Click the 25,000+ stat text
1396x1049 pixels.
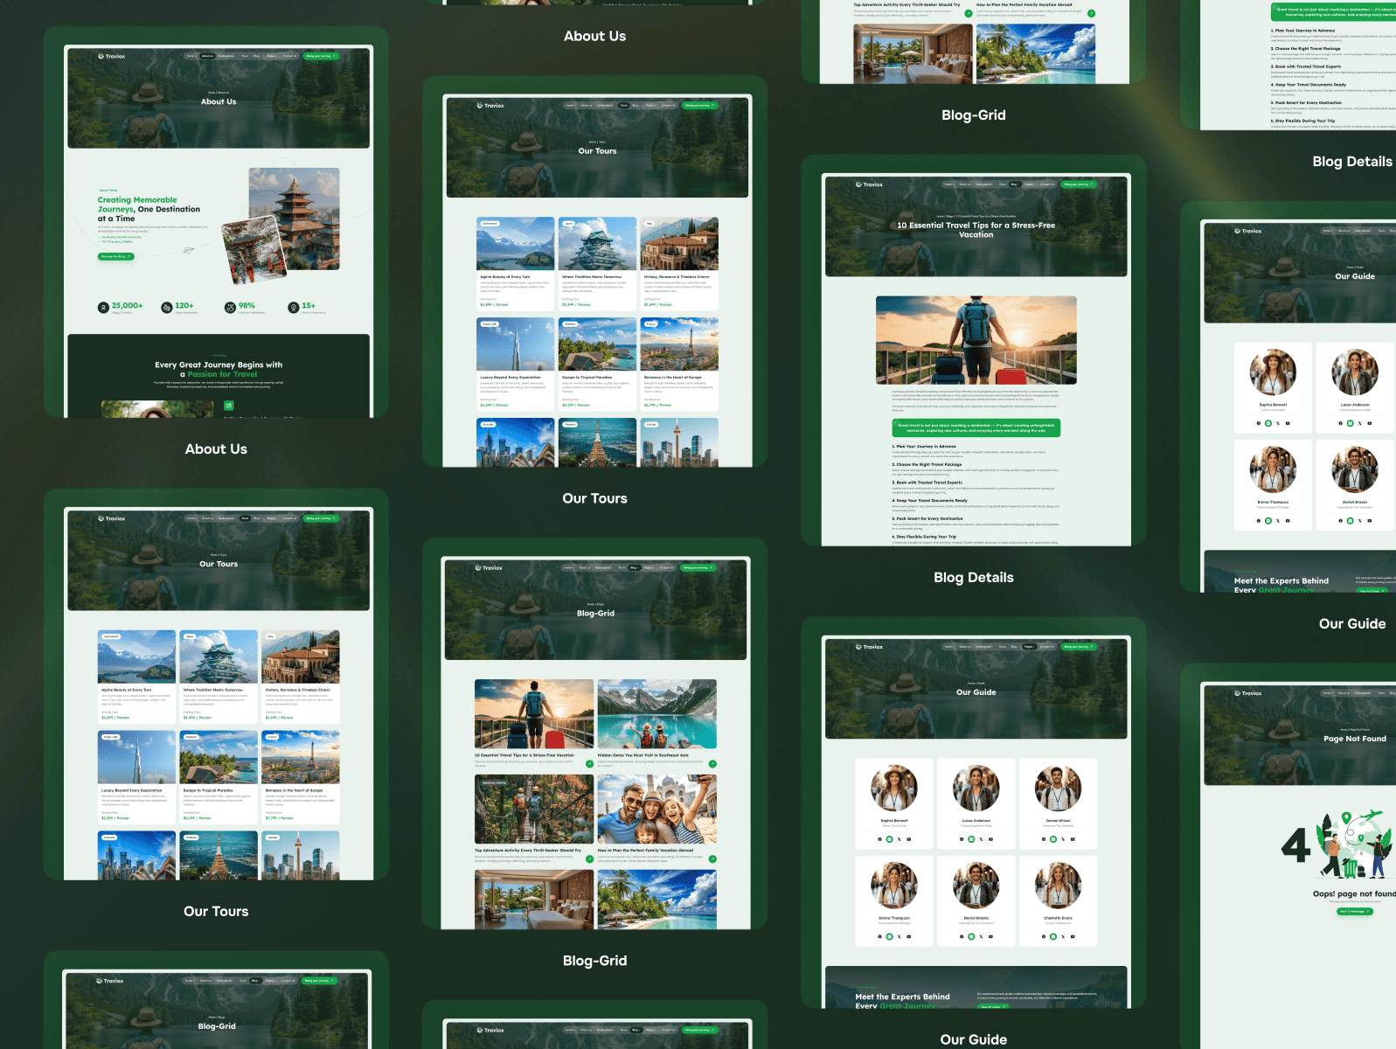pos(127,306)
